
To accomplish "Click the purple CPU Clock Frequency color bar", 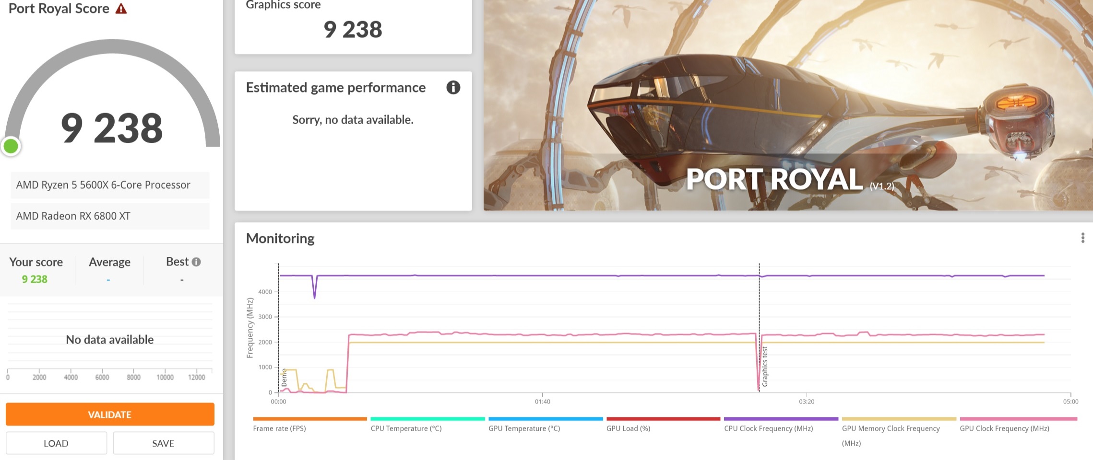I will click(781, 419).
